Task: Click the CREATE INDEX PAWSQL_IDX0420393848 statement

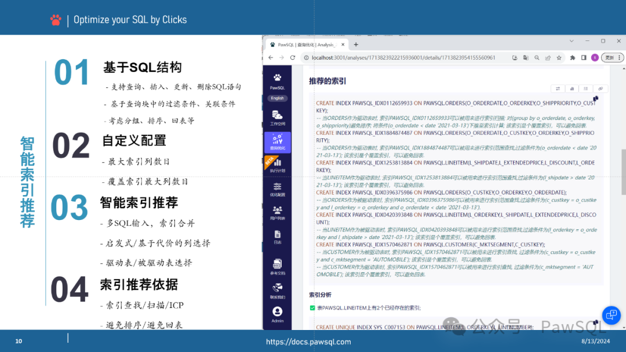Action: (x=456, y=218)
